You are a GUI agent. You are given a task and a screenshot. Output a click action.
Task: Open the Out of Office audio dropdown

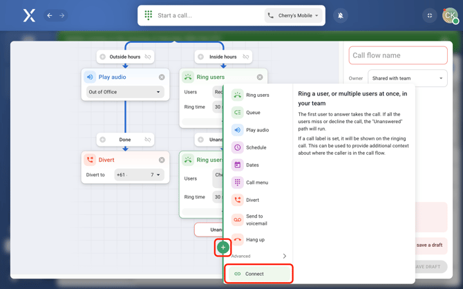(x=124, y=92)
